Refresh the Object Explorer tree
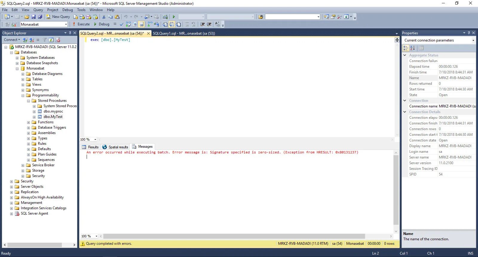Image resolution: width=478 pixels, height=257 pixels. pyautogui.click(x=51, y=40)
